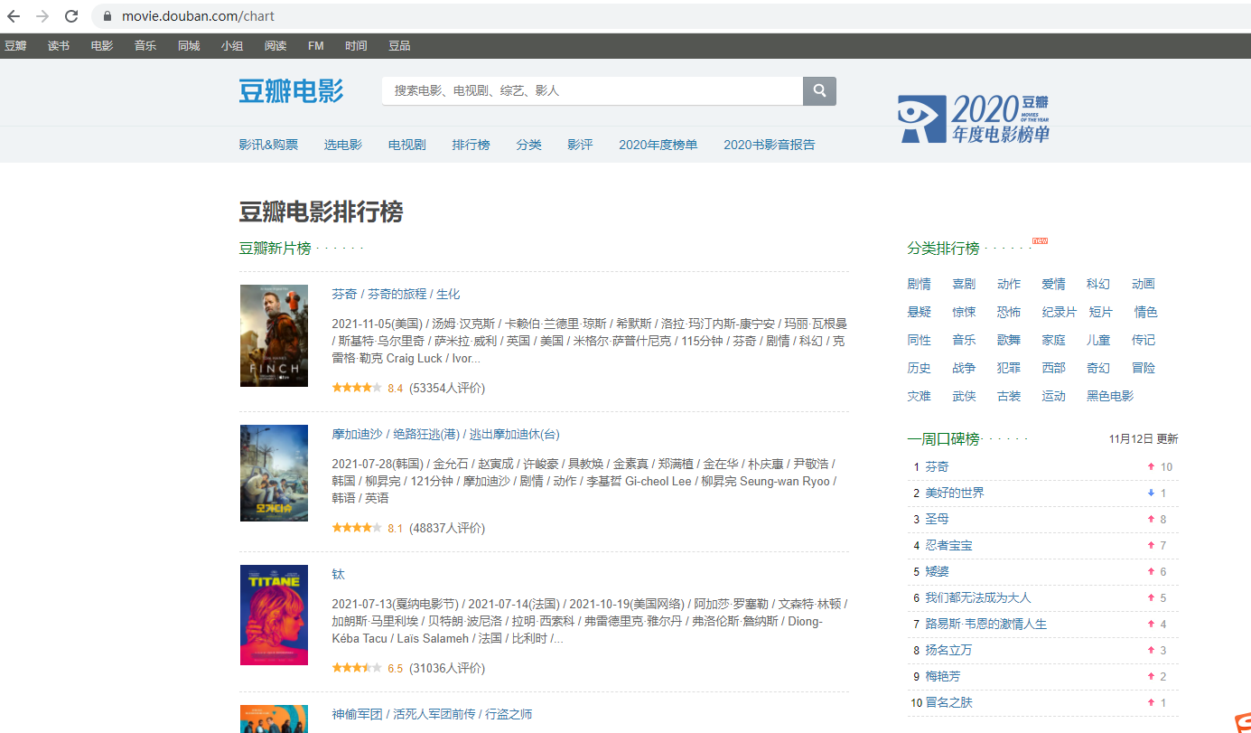The image size is (1251, 733).
Task: Open the 2020 年度电影榜单 banner
Action: pos(974,118)
